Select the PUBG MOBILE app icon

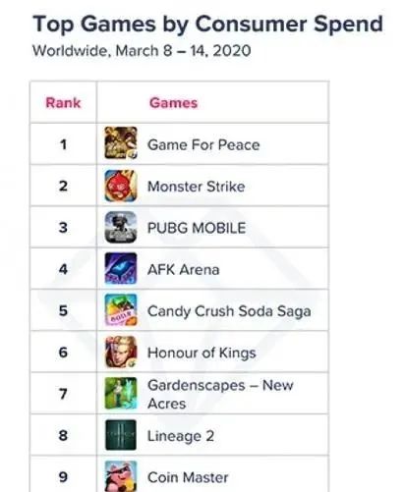coord(121,227)
